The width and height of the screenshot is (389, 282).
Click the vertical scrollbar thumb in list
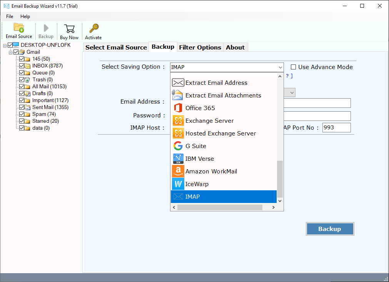tap(280, 179)
